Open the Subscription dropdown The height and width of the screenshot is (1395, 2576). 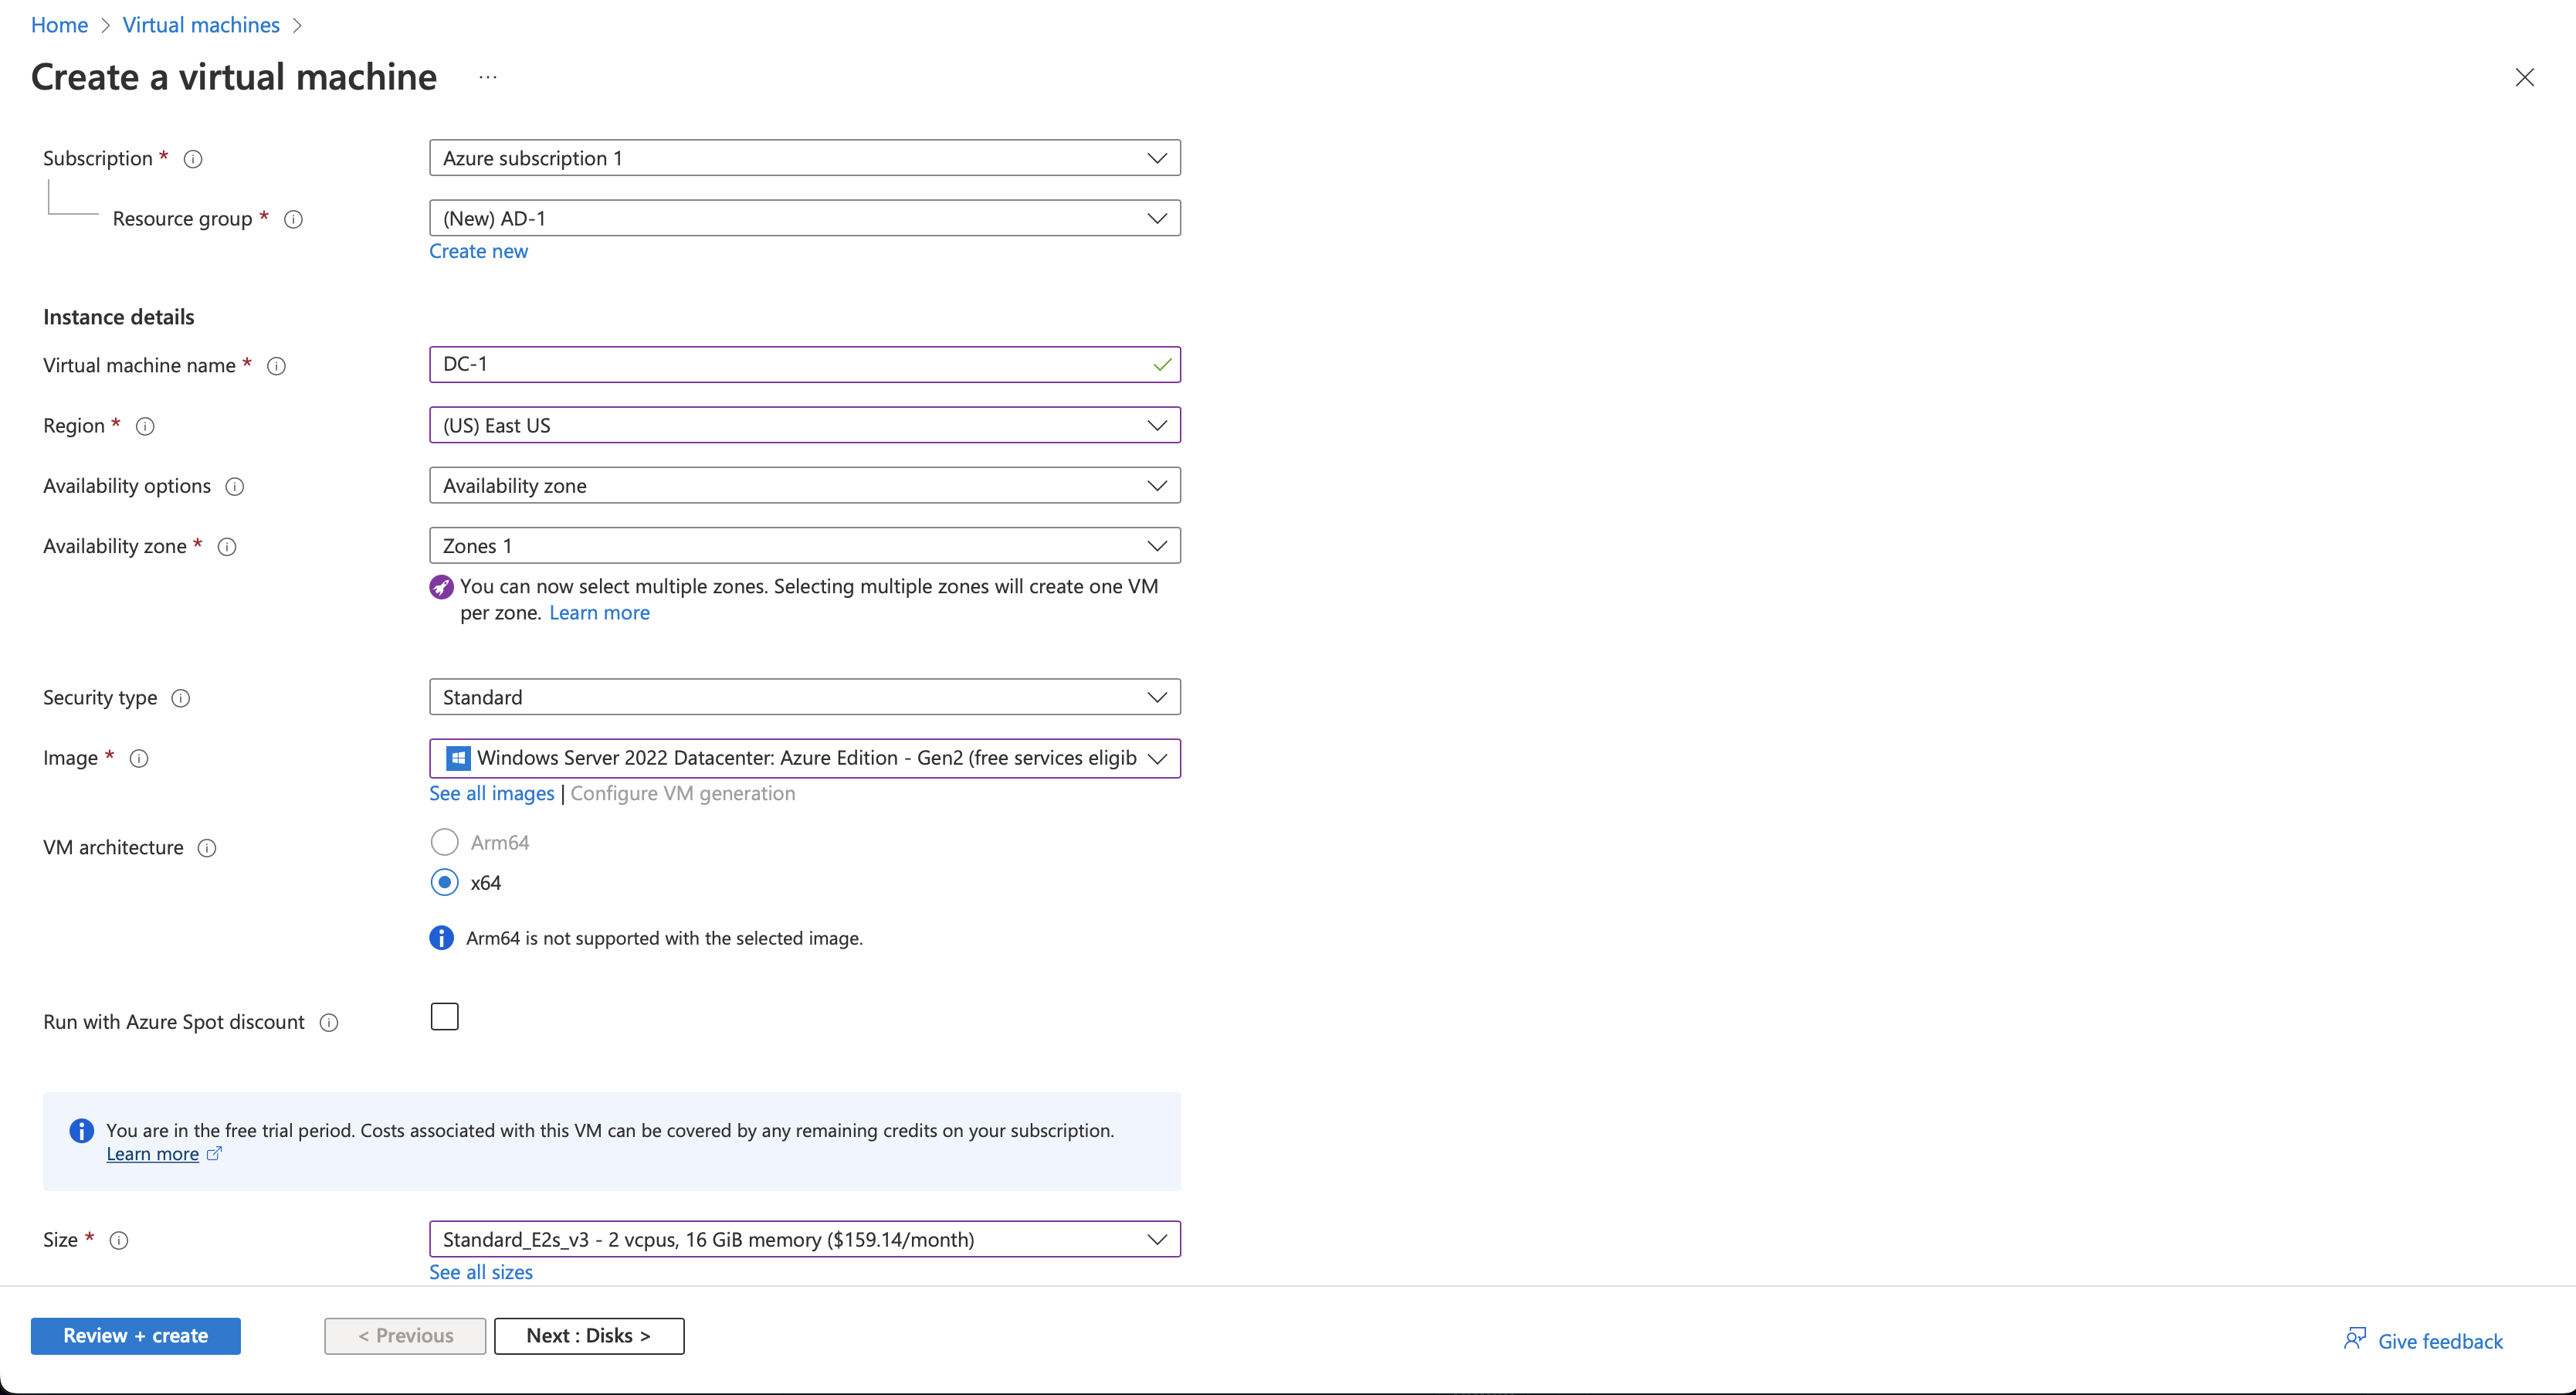click(805, 158)
